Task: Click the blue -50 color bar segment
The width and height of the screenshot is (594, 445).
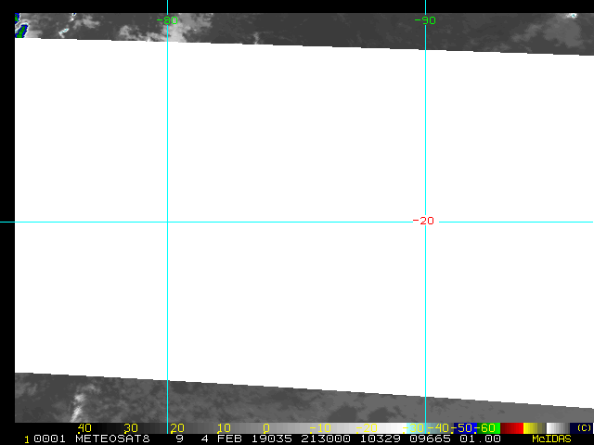Action: coord(460,427)
